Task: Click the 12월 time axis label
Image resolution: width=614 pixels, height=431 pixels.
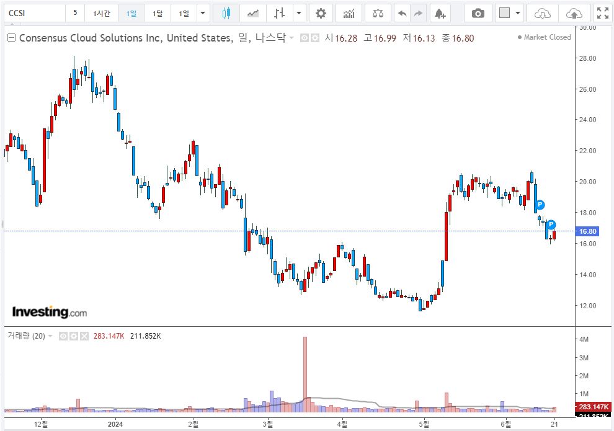Action: tap(41, 424)
